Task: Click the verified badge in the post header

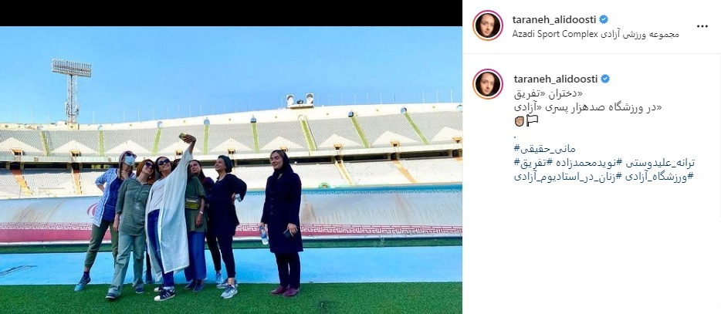Action: click(x=603, y=19)
